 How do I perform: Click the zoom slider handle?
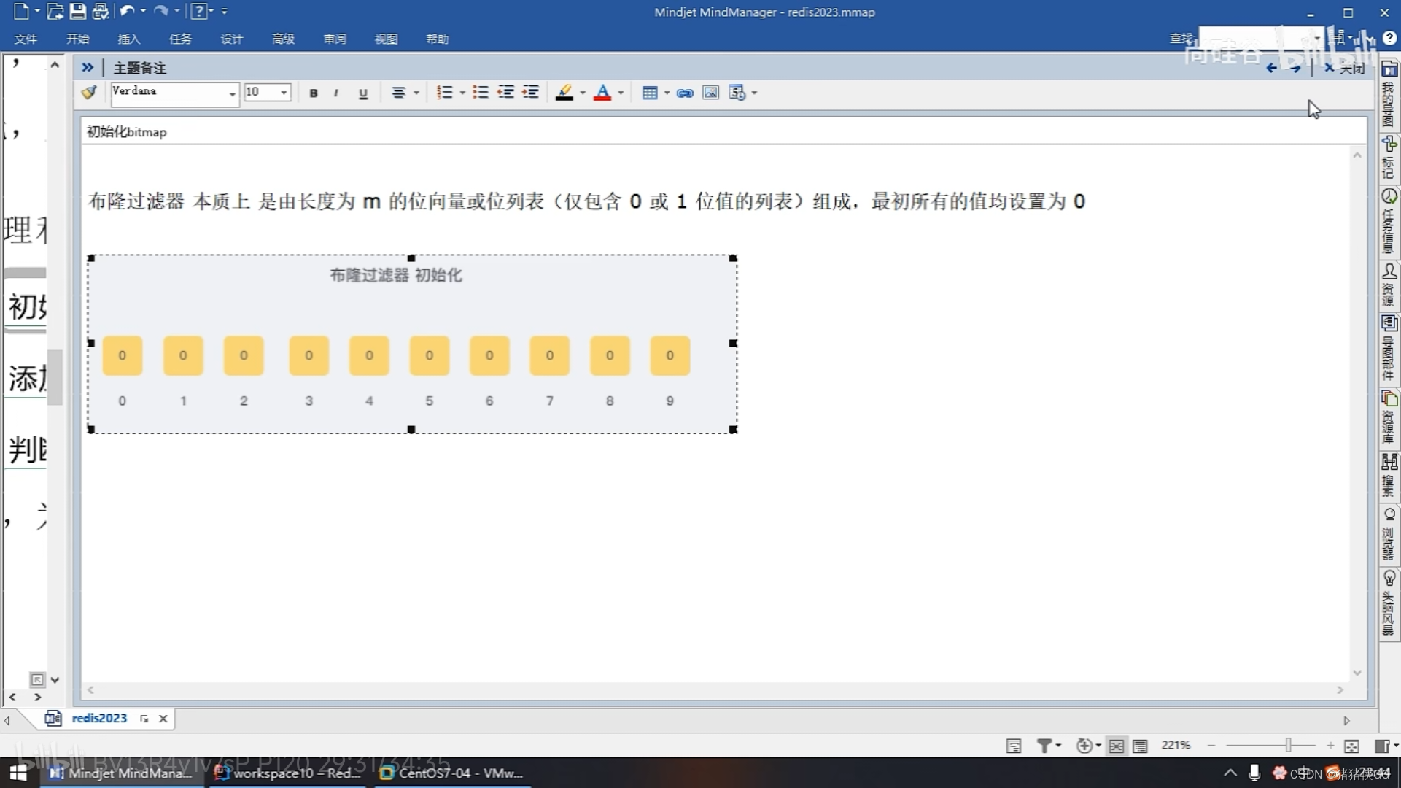coord(1289,745)
